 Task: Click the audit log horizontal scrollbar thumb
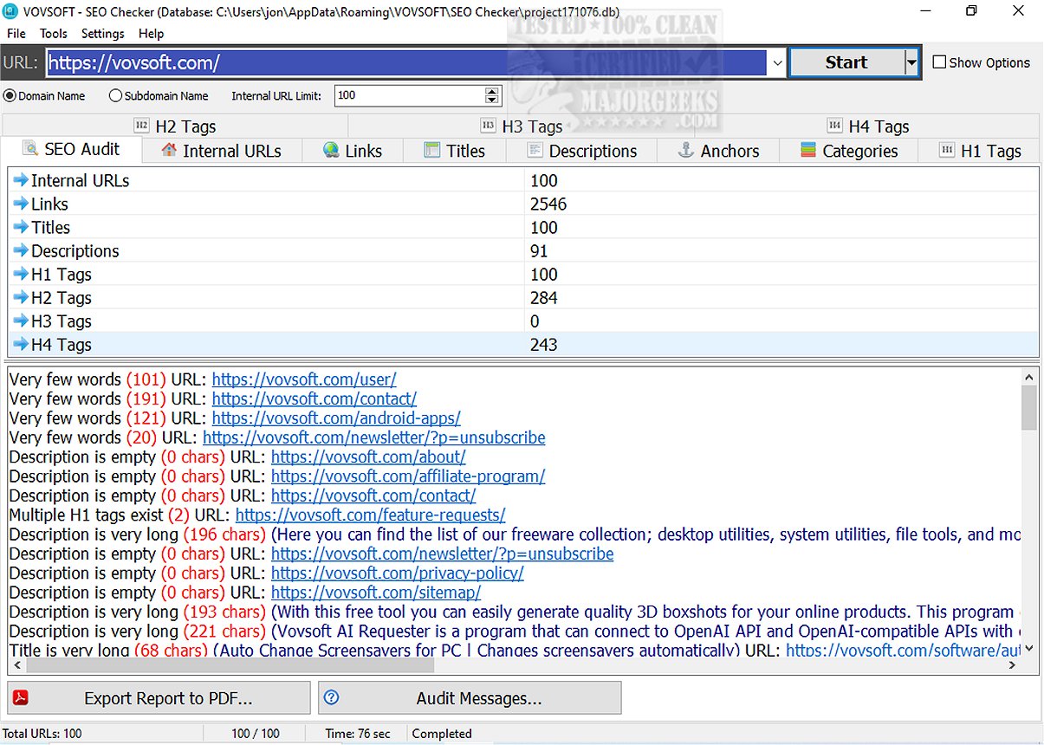point(230,665)
